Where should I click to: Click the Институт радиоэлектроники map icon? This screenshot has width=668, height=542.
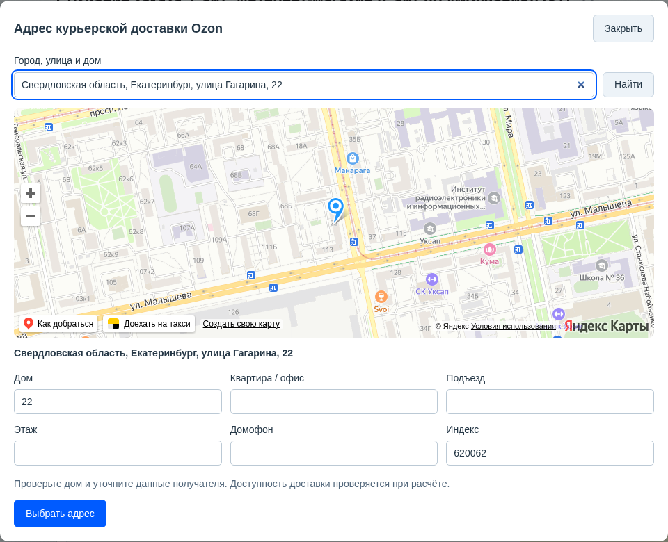(x=494, y=198)
